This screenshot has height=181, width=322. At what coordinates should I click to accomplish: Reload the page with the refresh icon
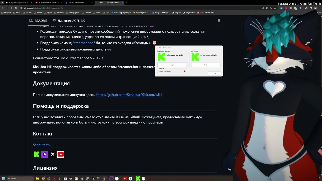11,8
